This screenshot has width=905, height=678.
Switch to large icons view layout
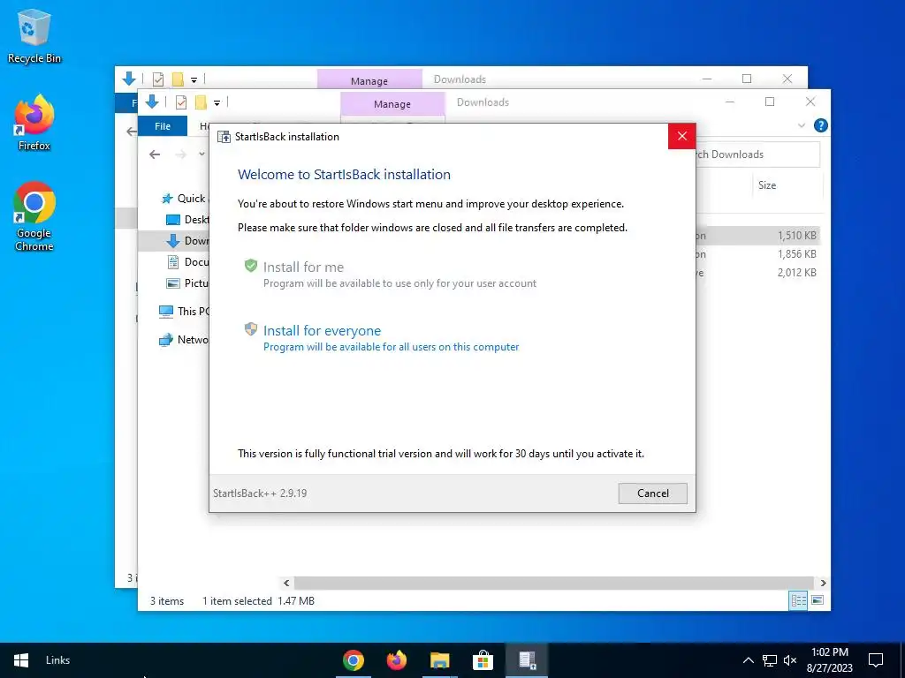[818, 600]
